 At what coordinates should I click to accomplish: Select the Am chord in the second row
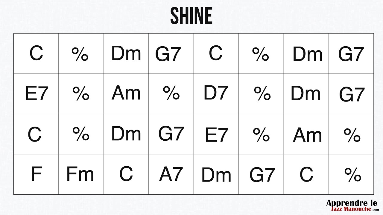pyautogui.click(x=126, y=94)
